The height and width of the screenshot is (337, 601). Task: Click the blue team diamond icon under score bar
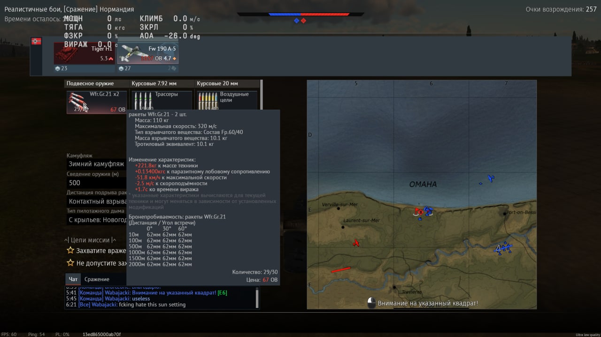point(296,21)
